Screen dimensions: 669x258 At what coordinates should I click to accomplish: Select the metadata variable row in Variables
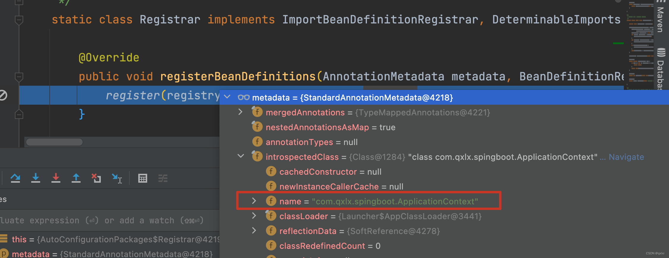coord(110,254)
